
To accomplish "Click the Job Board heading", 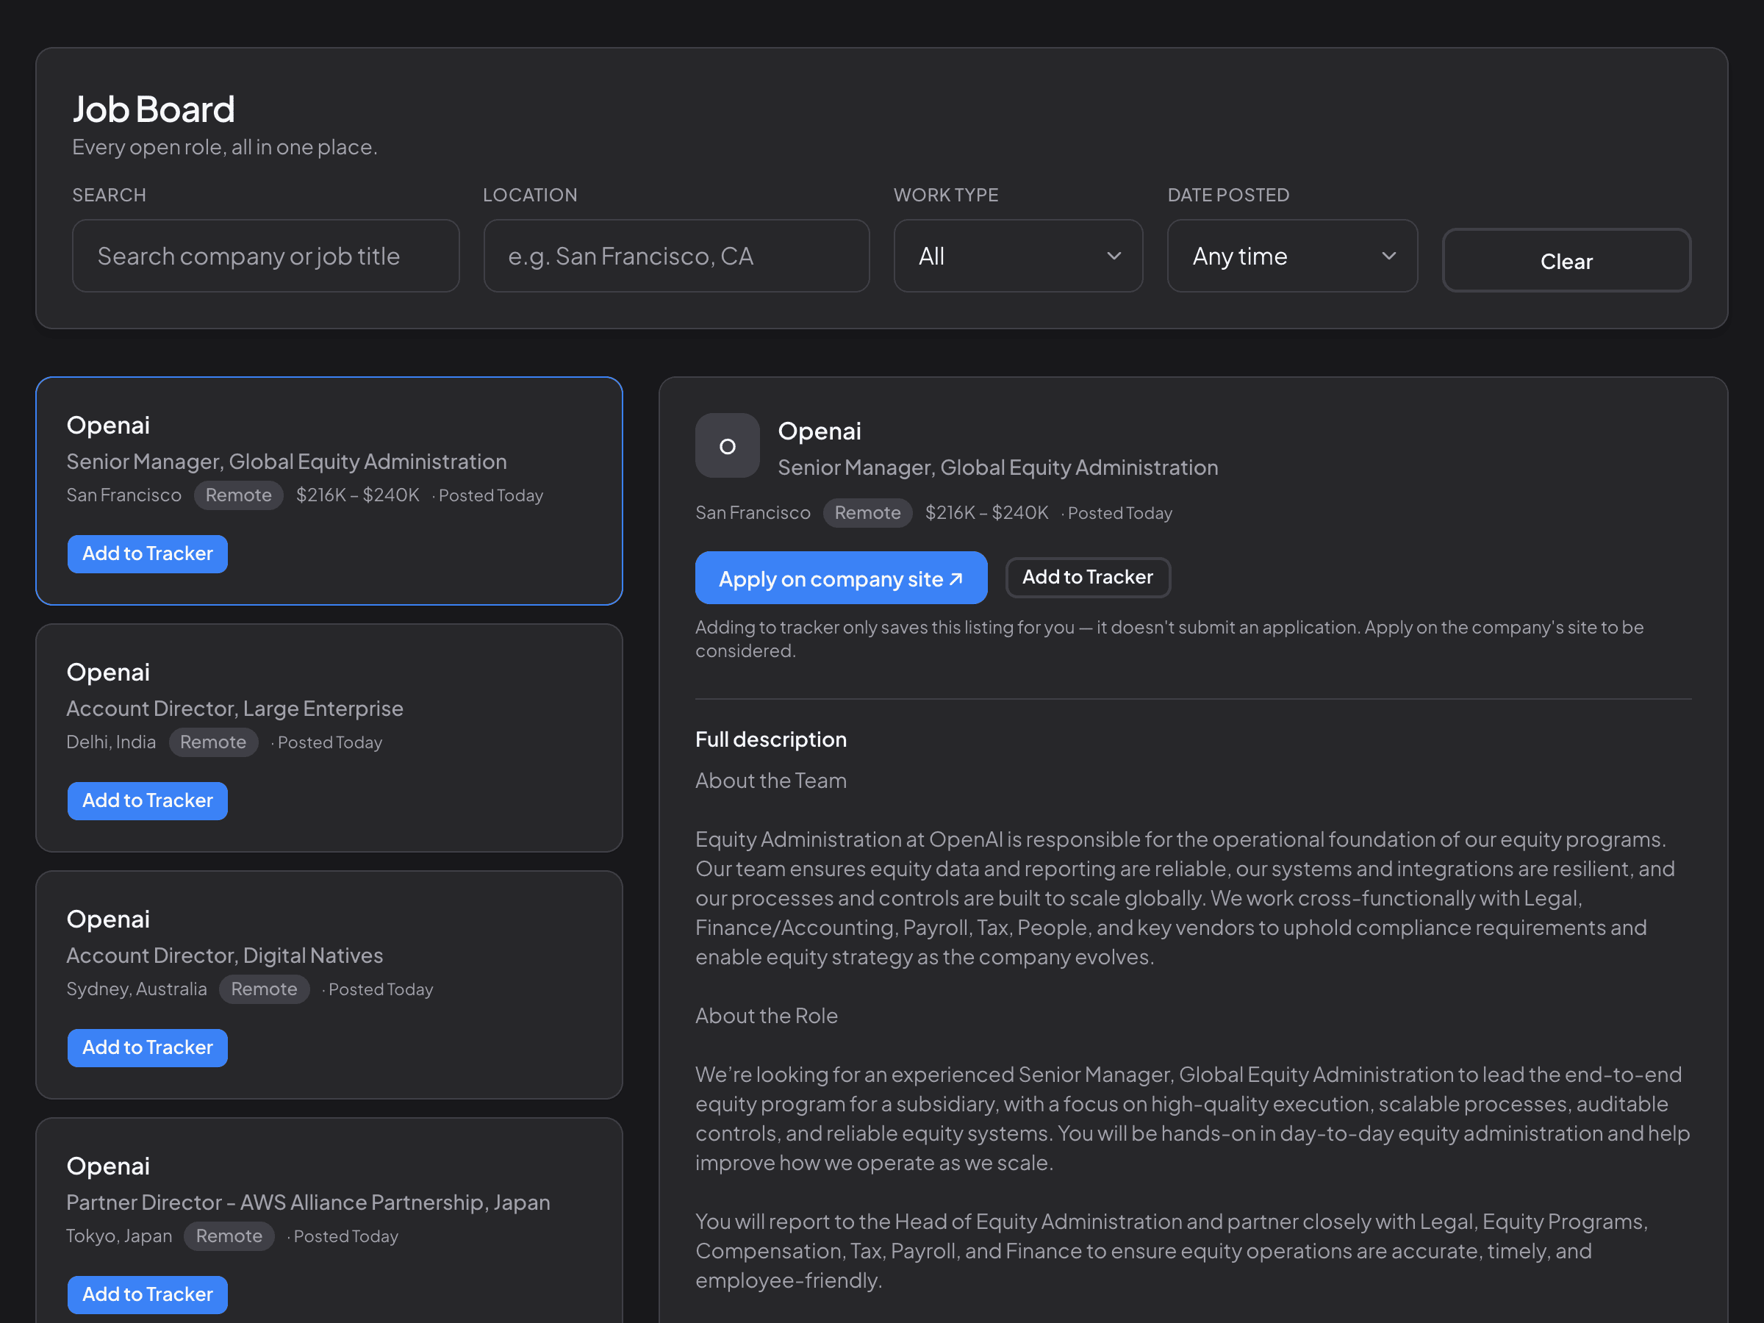I will click(154, 110).
